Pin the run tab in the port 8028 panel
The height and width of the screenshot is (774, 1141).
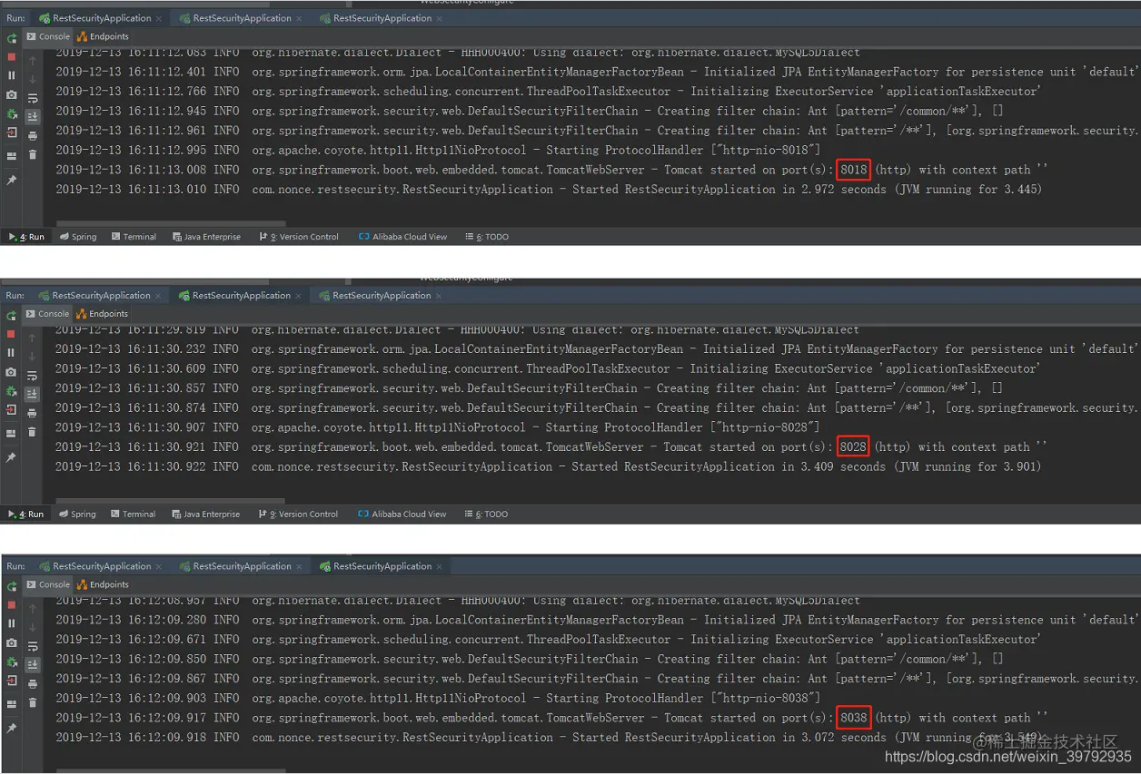(x=12, y=457)
